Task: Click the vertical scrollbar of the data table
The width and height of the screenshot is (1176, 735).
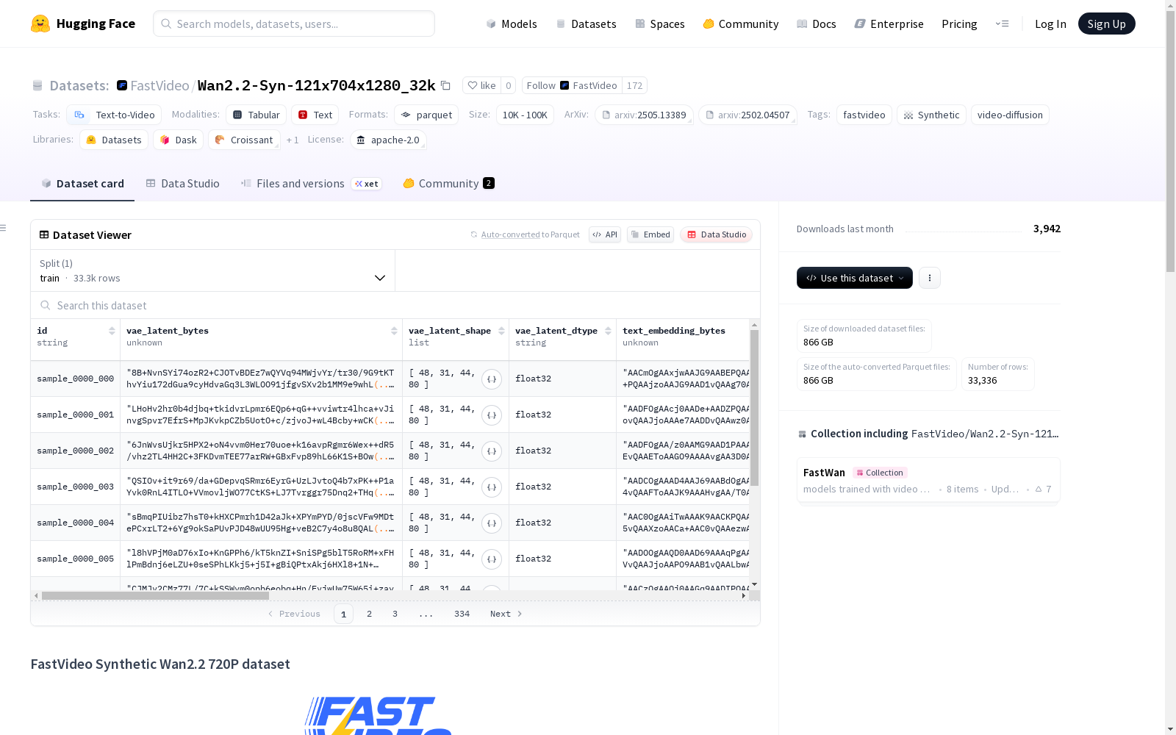Action: (754, 408)
